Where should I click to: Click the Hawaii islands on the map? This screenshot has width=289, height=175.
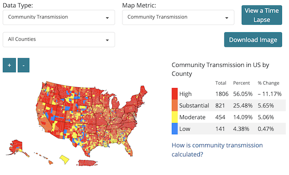pyautogui.click(x=44, y=158)
